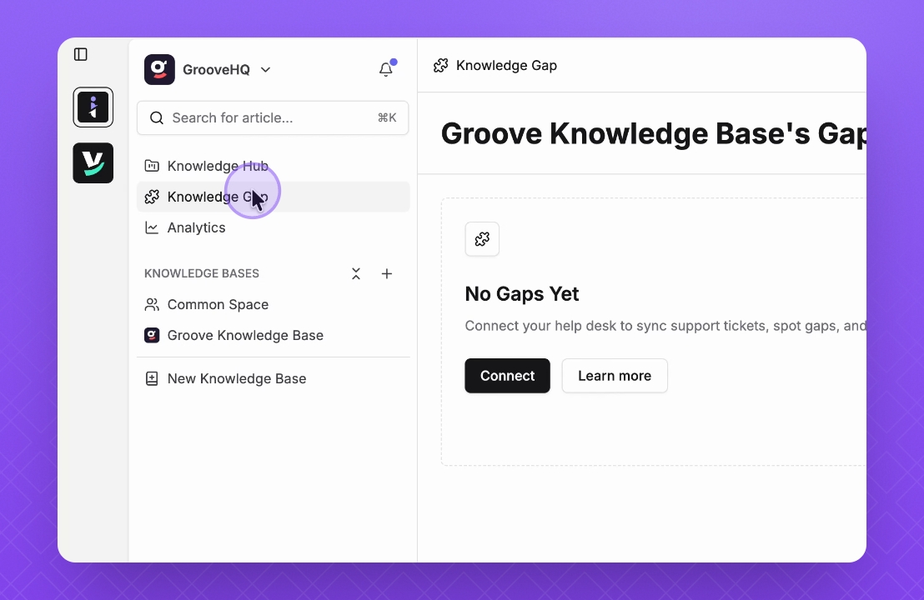
Task: Click the Knowledge Gap header puzzle icon
Action: 441,65
